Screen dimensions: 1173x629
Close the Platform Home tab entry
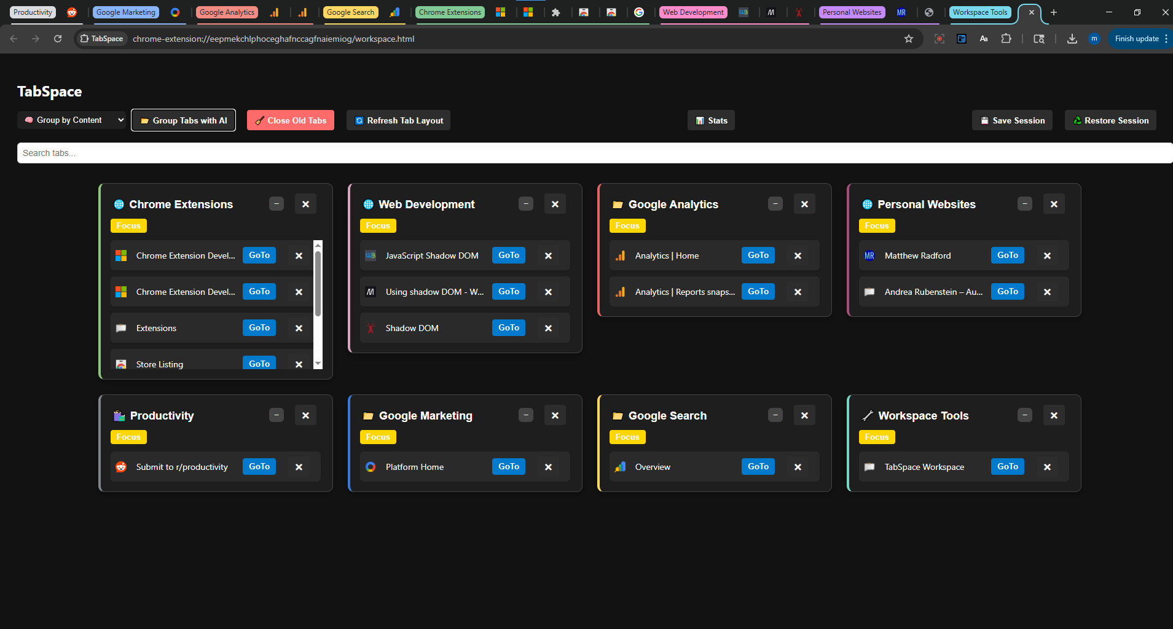coord(548,467)
